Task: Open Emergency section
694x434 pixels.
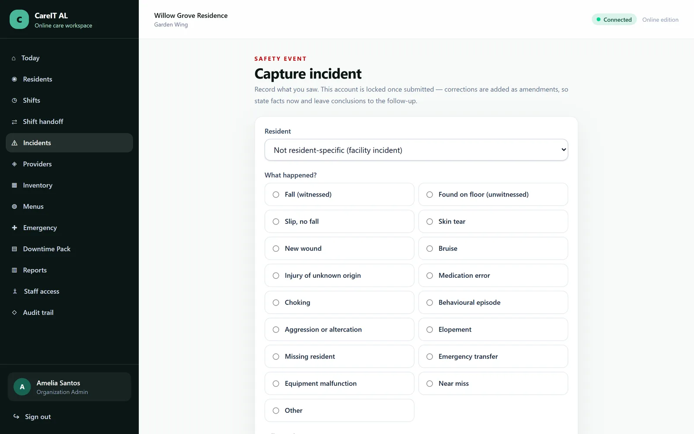Action: [x=69, y=228]
